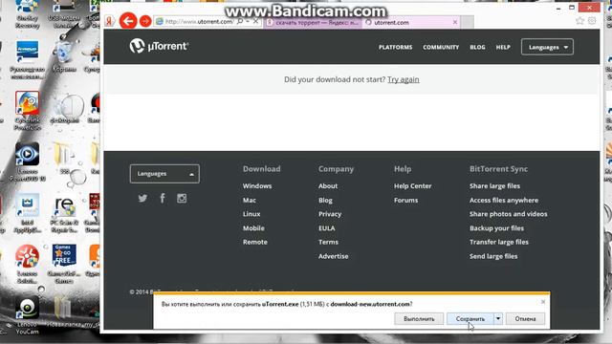The height and width of the screenshot is (344, 612).
Task: Open About company link
Action: click(x=328, y=186)
